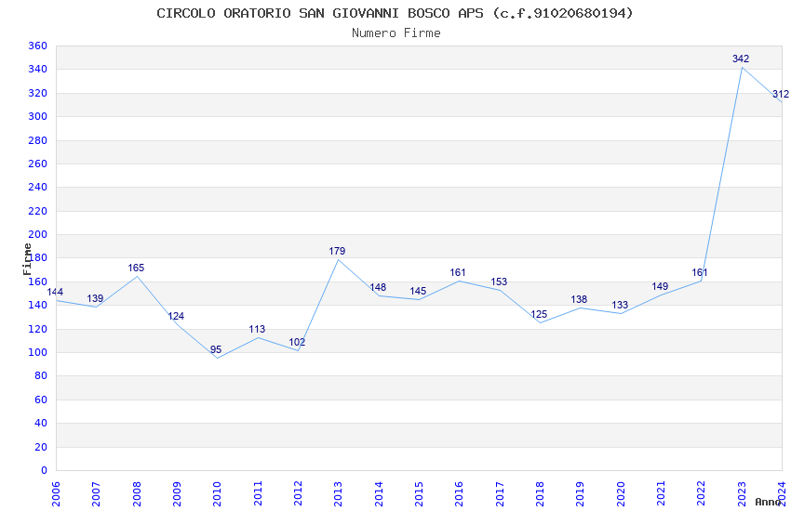Click the data label 102
The image size is (791, 511).
tap(297, 342)
